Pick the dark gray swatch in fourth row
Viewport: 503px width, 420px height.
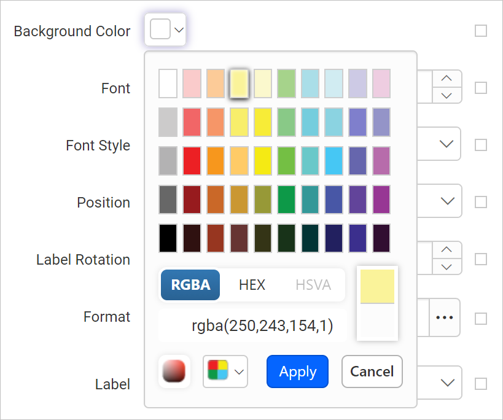[x=168, y=200]
